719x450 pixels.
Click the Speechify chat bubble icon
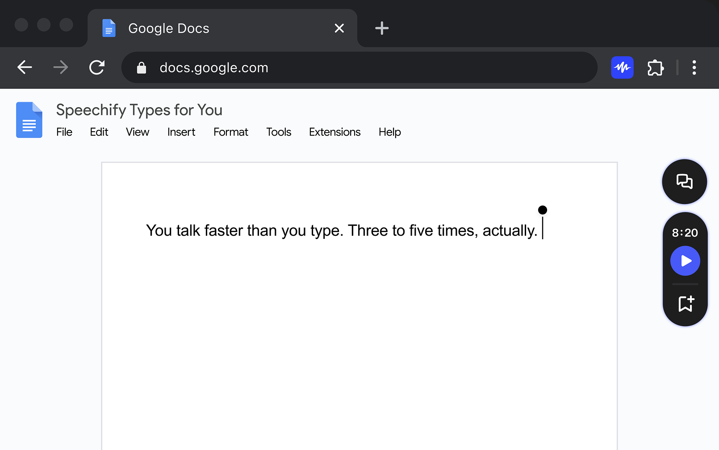coord(684,182)
